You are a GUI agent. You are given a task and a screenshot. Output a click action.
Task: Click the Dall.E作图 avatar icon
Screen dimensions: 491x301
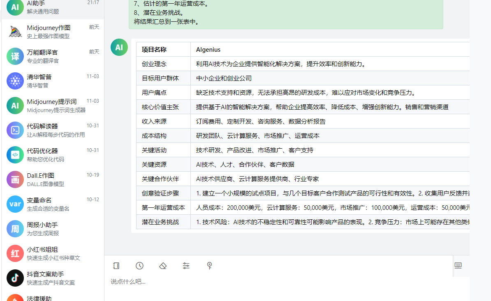(15, 179)
